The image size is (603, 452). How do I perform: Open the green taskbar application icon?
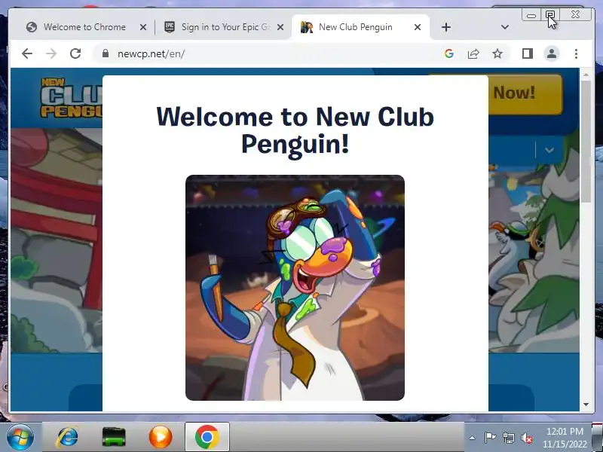click(114, 437)
